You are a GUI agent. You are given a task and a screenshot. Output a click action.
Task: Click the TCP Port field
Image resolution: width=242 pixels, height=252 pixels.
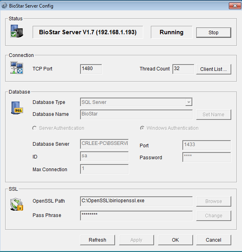[x=91, y=69]
